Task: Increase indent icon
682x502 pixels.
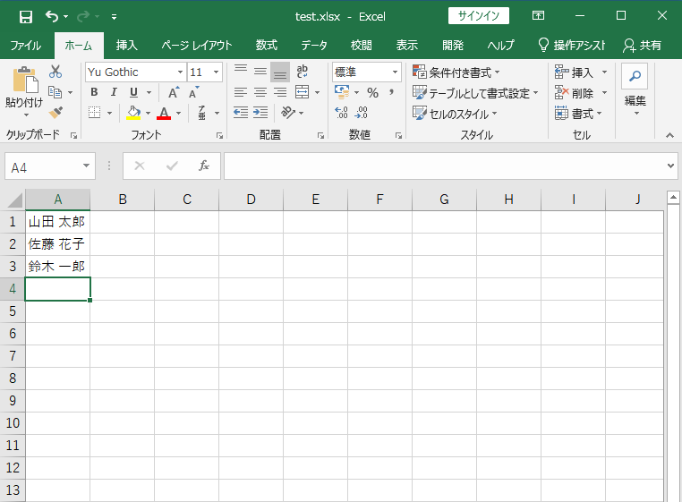Action: tap(260, 113)
